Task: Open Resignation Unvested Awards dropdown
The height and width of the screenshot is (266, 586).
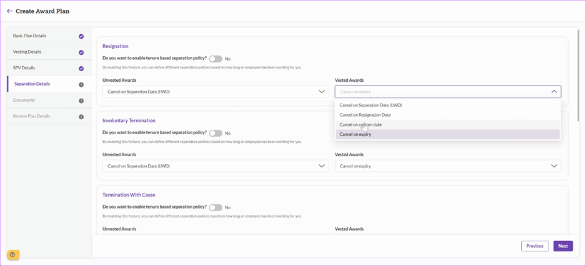Action: (216, 92)
